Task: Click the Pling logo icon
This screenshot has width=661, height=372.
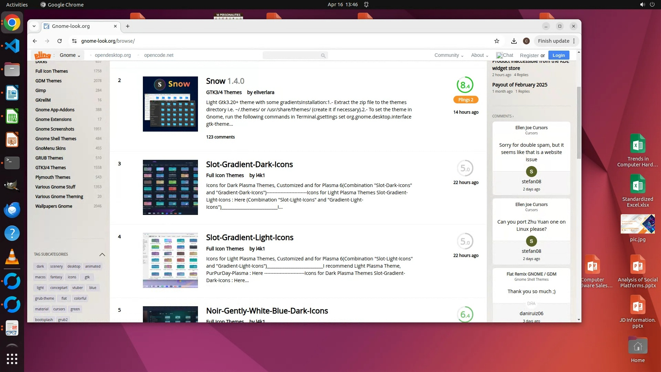Action: pos(42,55)
